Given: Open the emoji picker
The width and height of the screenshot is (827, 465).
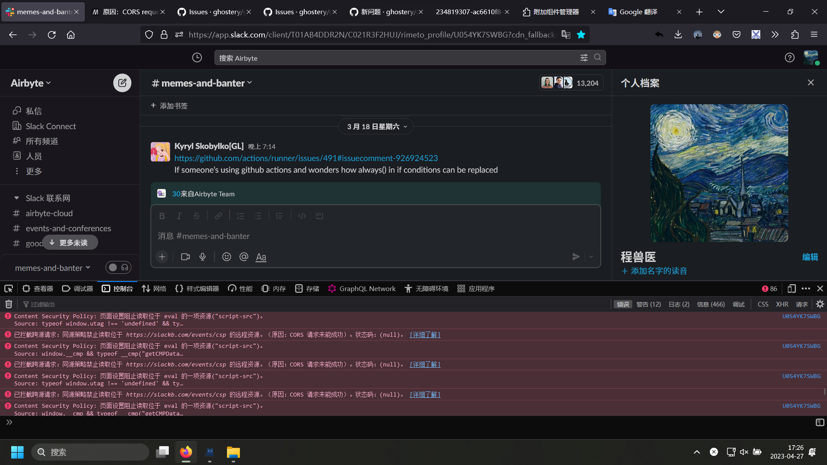Looking at the screenshot, I should (227, 257).
